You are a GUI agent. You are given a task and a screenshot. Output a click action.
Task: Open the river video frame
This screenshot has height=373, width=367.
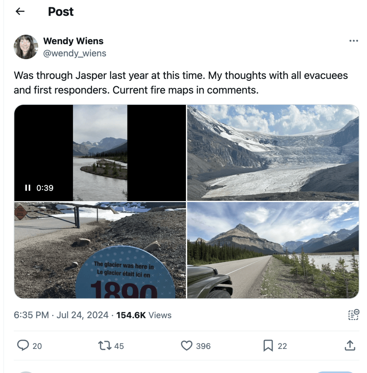tap(100, 153)
